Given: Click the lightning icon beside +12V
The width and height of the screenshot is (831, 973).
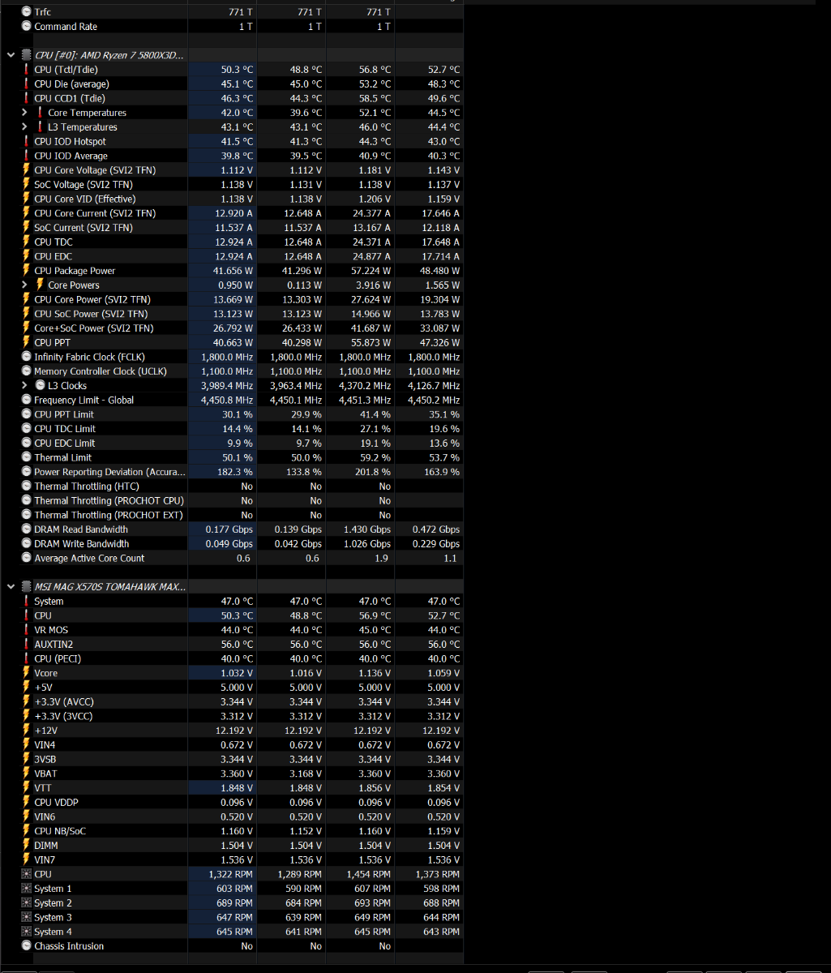Looking at the screenshot, I should (27, 731).
